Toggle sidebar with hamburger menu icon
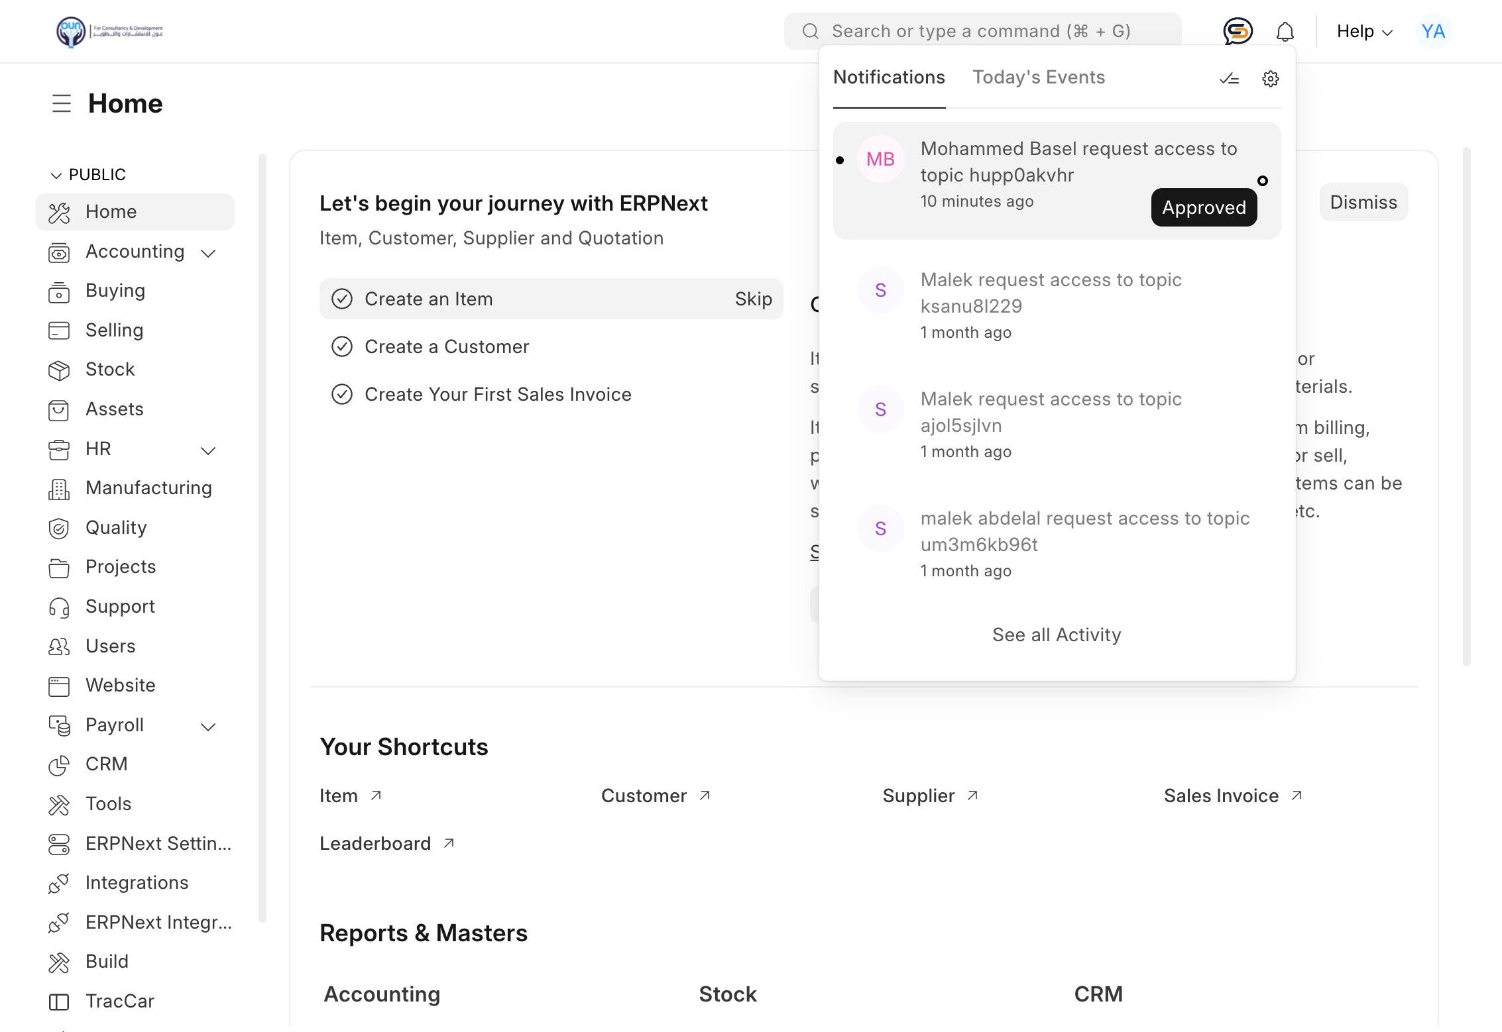 point(61,103)
